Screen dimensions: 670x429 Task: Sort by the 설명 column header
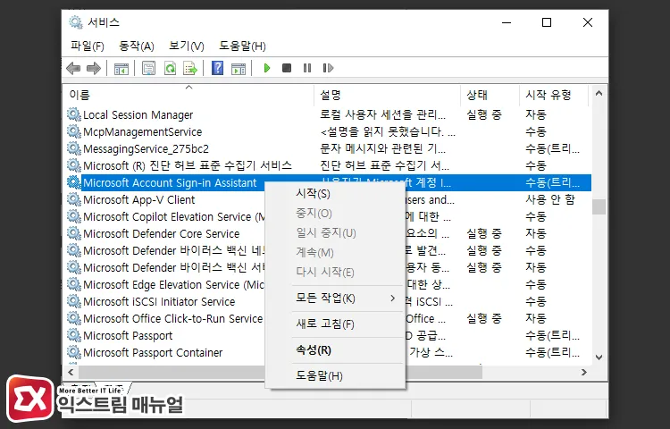388,95
